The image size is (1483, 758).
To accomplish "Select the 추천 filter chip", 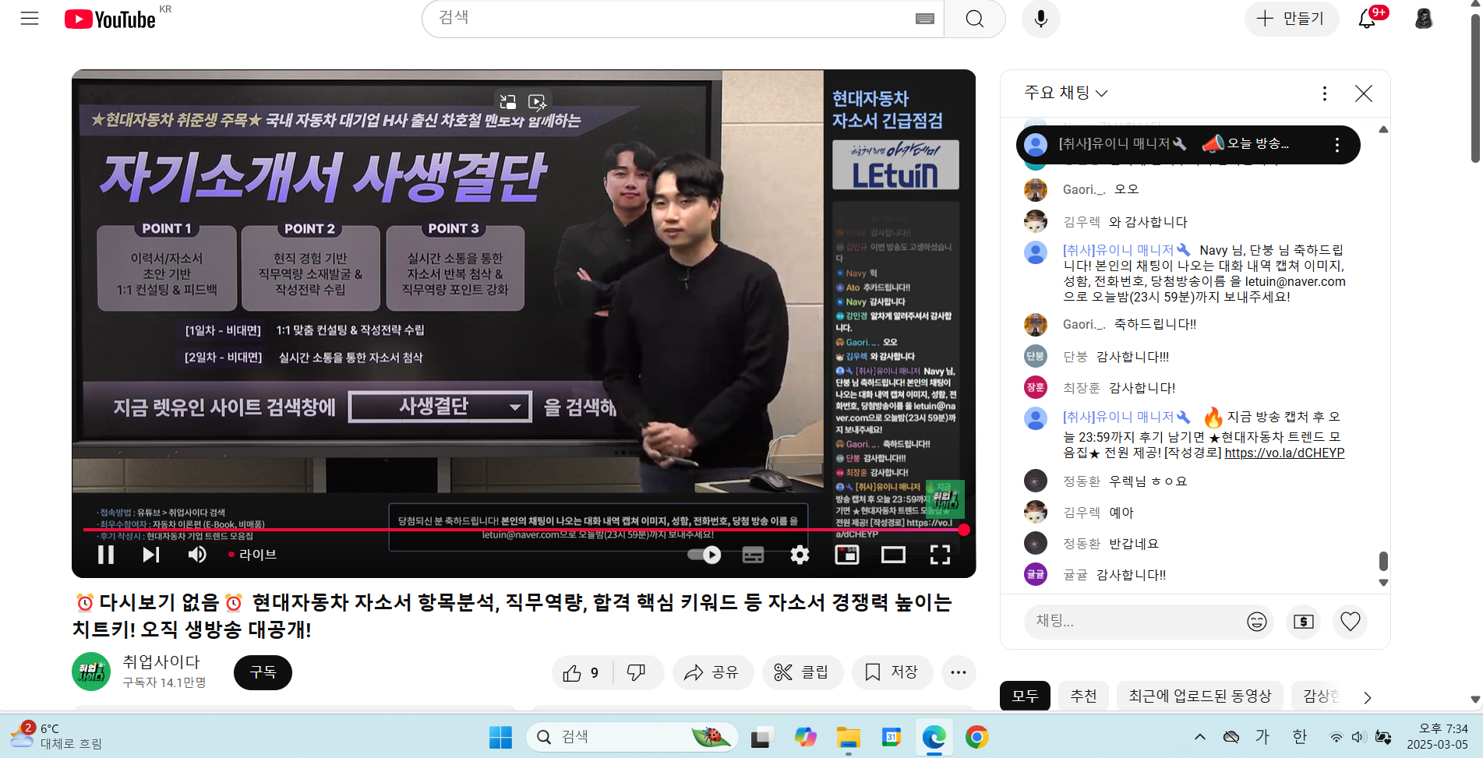I will [1083, 696].
